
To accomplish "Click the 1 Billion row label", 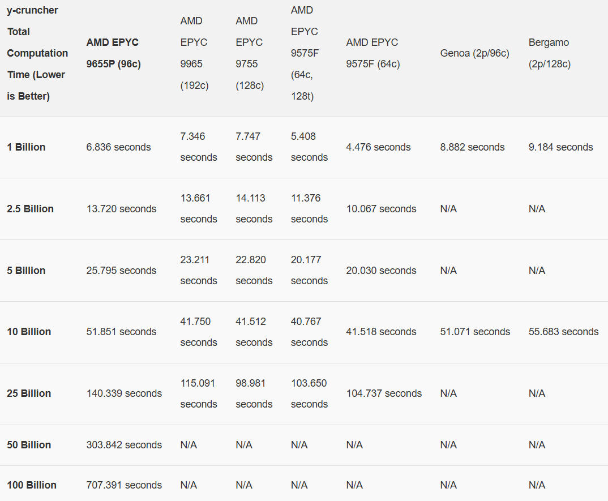I will tap(27, 147).
